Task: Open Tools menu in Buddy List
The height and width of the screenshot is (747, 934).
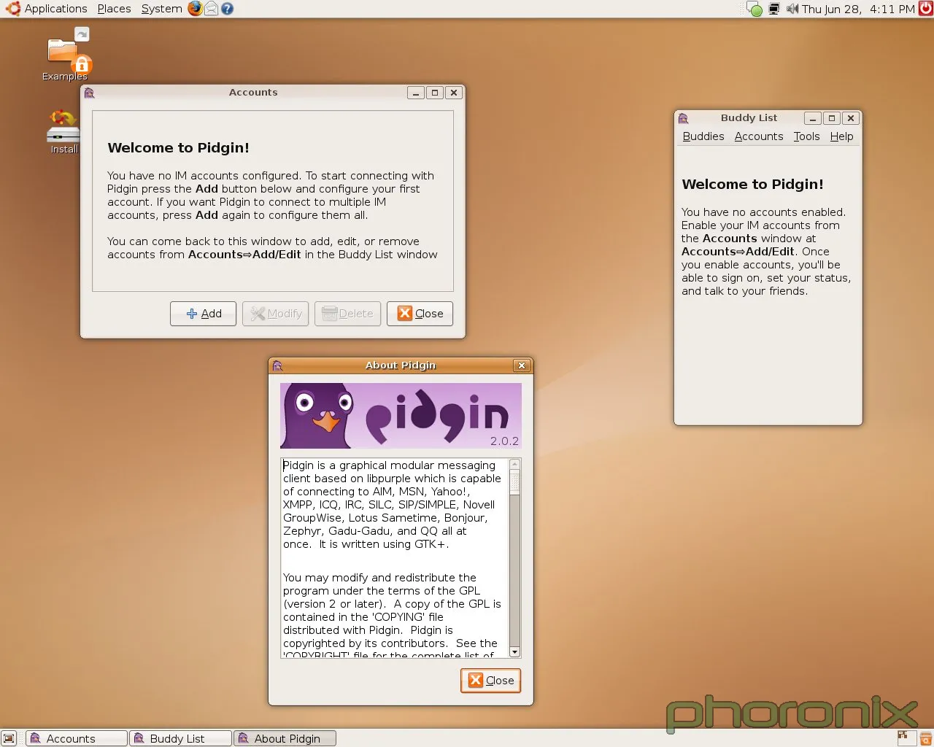Action: [806, 136]
